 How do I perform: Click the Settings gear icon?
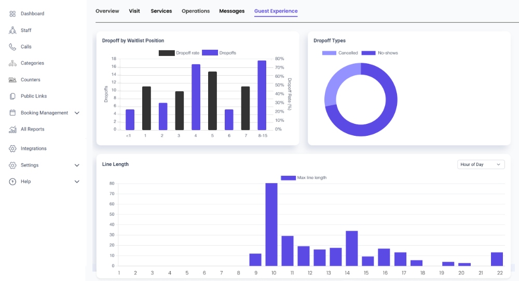point(12,165)
